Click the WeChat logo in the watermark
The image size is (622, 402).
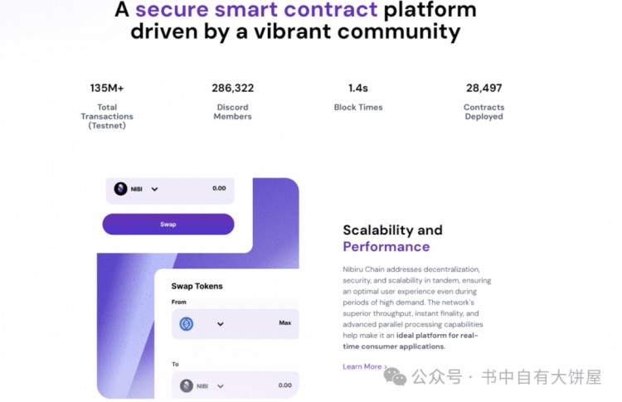click(x=395, y=376)
